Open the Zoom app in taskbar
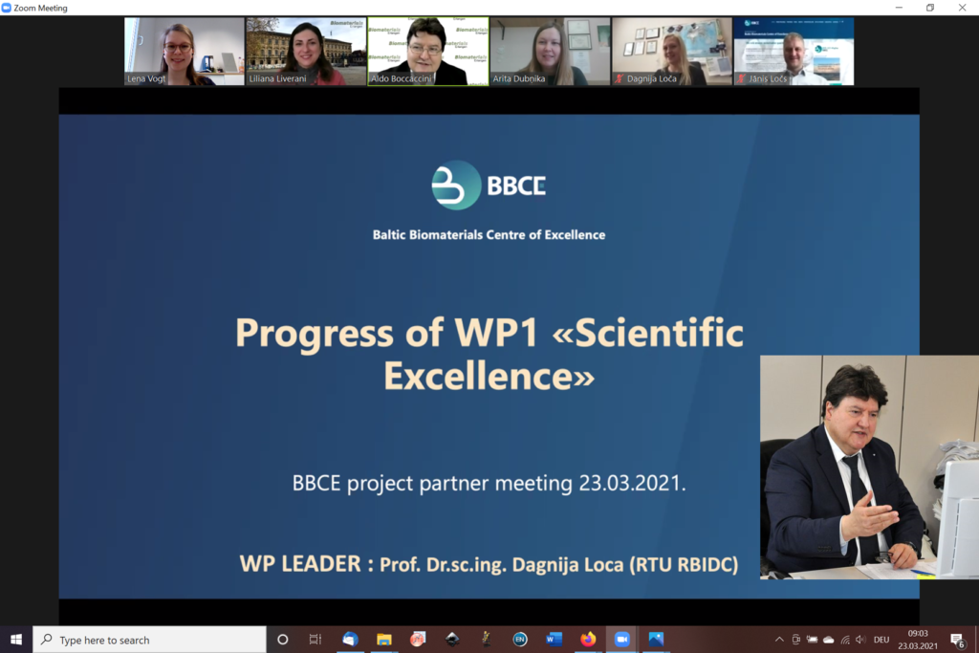This screenshot has width=979, height=653. point(621,640)
